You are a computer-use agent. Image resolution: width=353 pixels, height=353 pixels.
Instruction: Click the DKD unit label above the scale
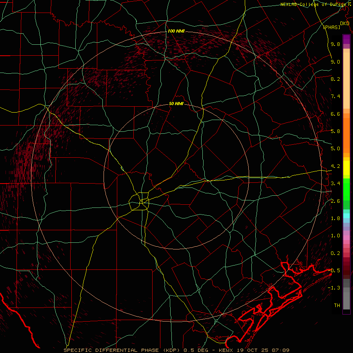(344, 24)
